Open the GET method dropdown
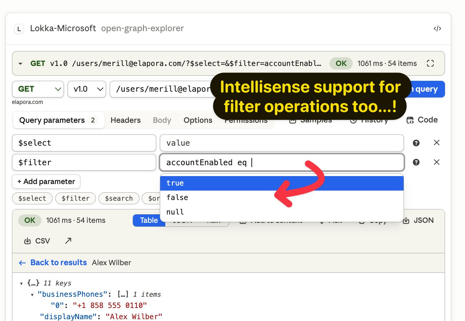The height and width of the screenshot is (321, 465). pos(38,89)
